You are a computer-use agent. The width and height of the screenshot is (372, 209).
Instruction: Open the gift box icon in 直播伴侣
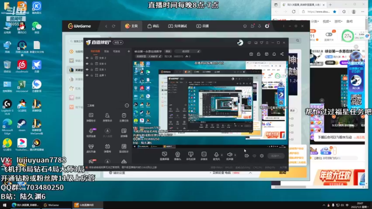click(x=251, y=54)
